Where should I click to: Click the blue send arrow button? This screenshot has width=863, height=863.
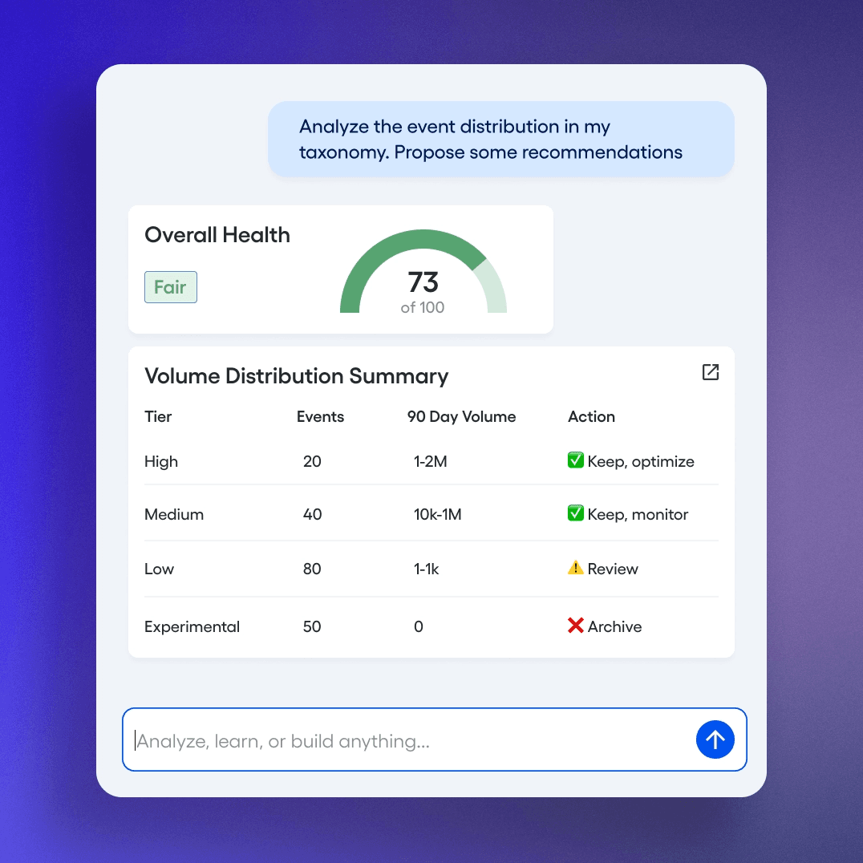click(715, 739)
